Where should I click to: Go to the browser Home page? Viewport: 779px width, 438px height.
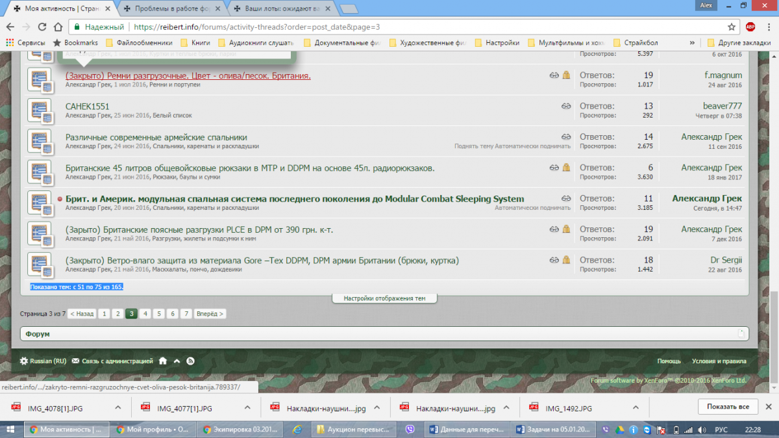pos(58,27)
